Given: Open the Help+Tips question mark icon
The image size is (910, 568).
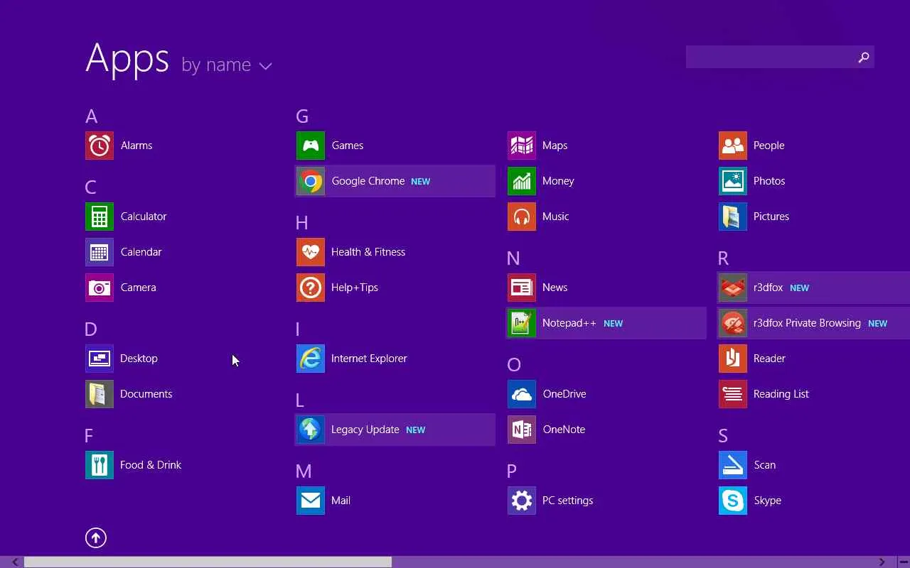Looking at the screenshot, I should point(311,288).
